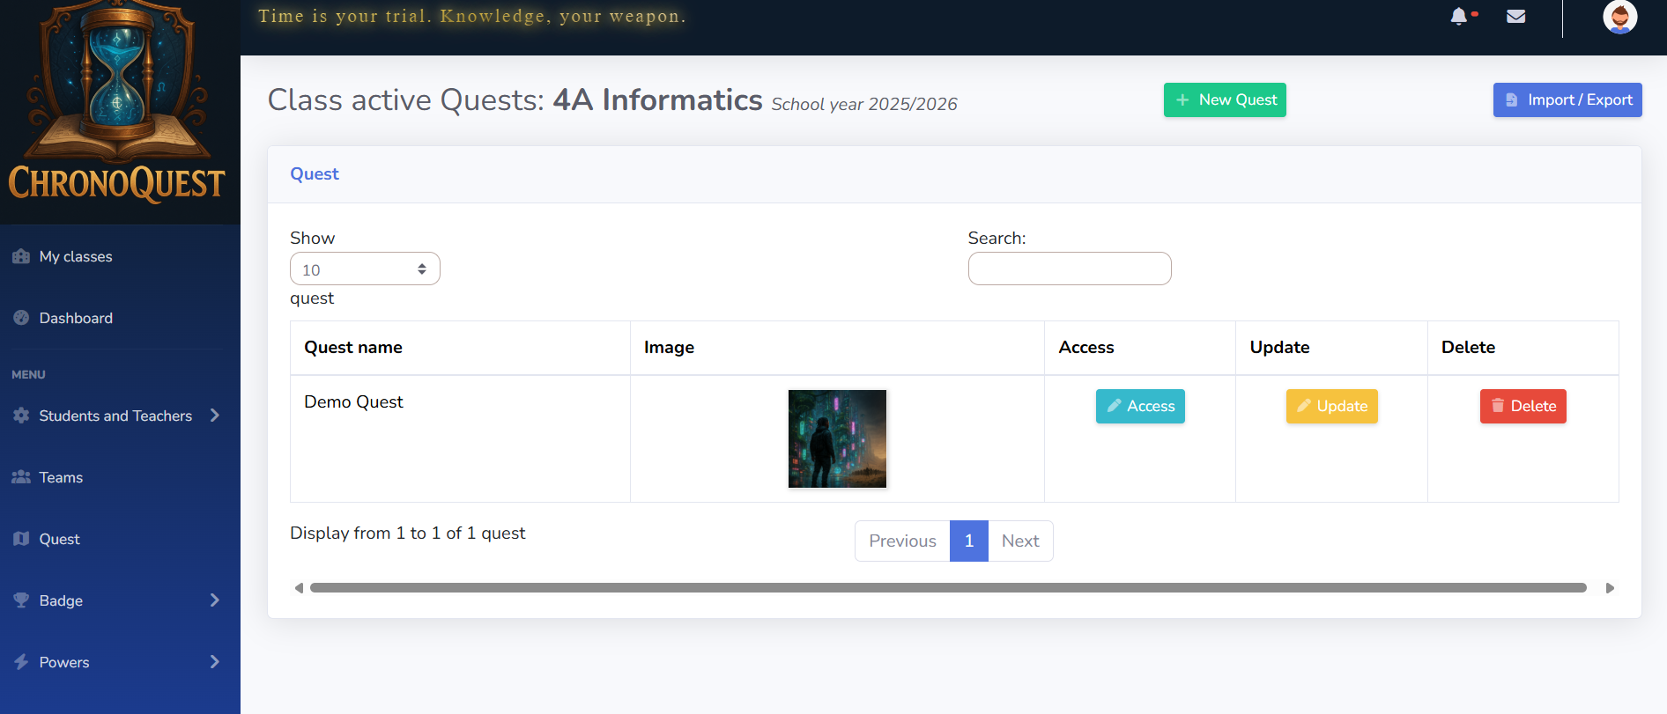The image size is (1667, 714).
Task: Click the Students and Teachers gear icon
Action: tap(21, 416)
